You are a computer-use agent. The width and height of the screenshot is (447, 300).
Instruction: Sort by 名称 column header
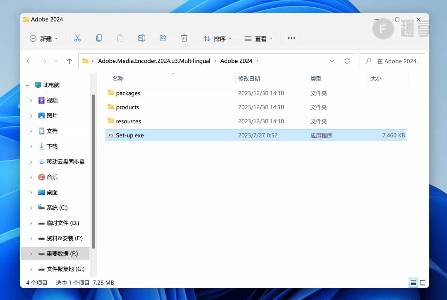coord(118,79)
